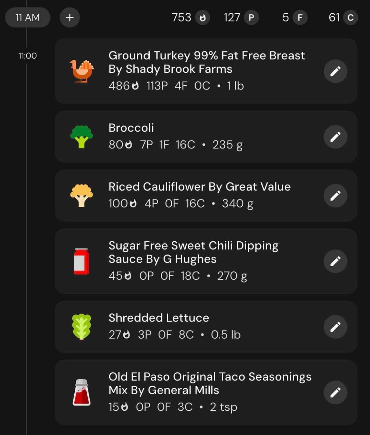Viewport: 370px width, 435px height.
Task: Tap pencil for Old El Paso seasoning
Action: tap(335, 392)
